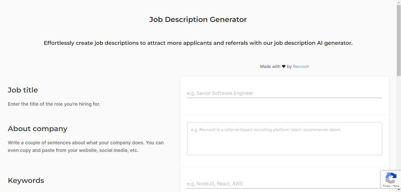This screenshot has width=401, height=192.
Task: Click the reCAPTCHA logo badge
Action: tap(390, 178)
